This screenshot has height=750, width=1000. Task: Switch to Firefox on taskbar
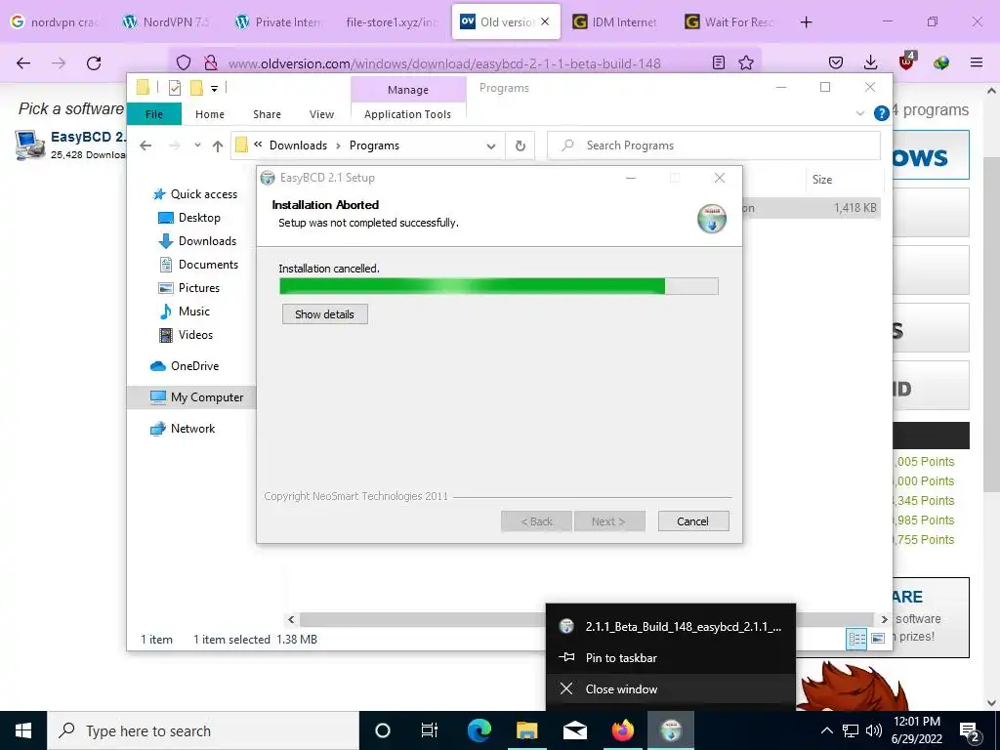pos(622,730)
